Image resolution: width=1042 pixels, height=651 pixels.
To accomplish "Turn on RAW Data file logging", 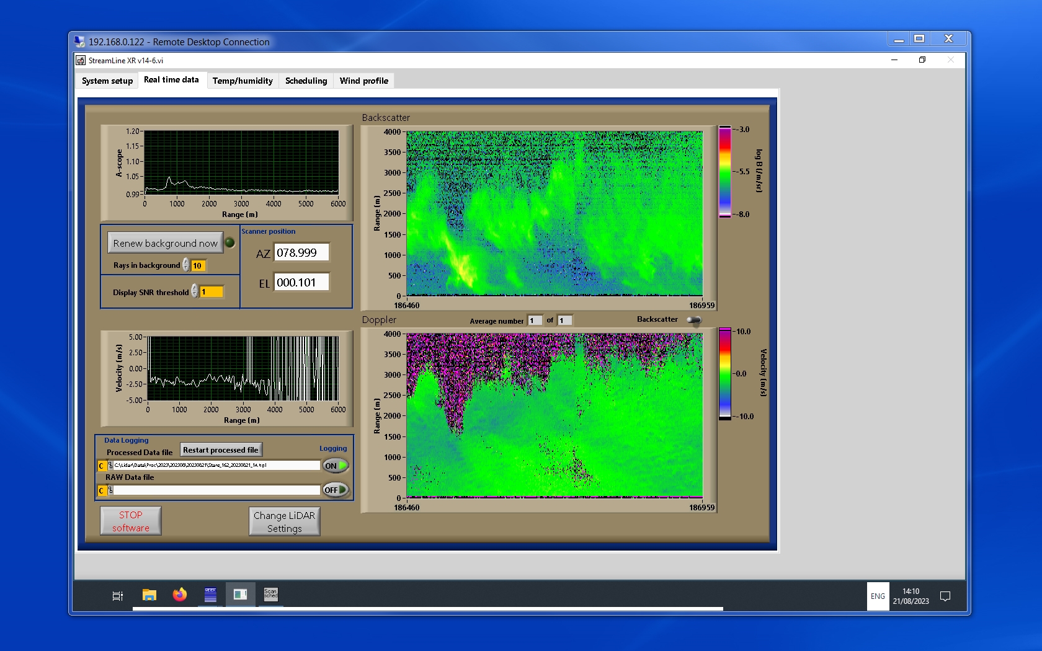I will tap(336, 490).
